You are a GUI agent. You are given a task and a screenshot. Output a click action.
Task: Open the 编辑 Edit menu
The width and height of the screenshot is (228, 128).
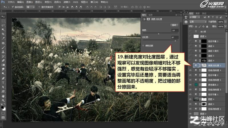tap(20, 2)
